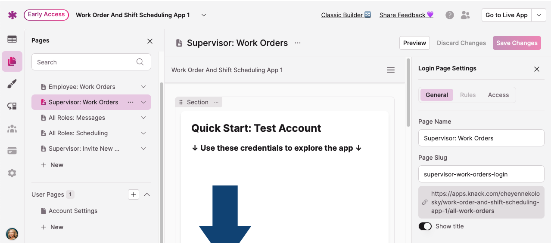551x243 pixels.
Task: Open the paintbrush Design icon in sidebar
Action: point(12,84)
